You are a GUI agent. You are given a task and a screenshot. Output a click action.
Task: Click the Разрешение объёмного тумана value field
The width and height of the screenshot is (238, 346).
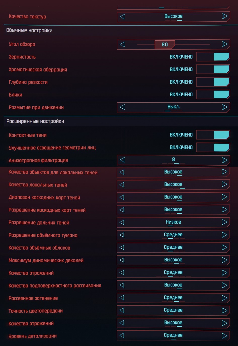tap(173, 235)
